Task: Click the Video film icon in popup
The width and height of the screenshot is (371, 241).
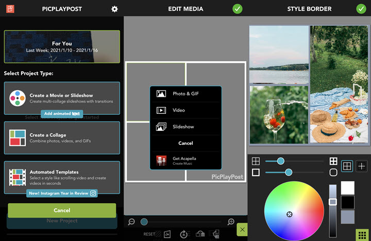Action: point(161,110)
